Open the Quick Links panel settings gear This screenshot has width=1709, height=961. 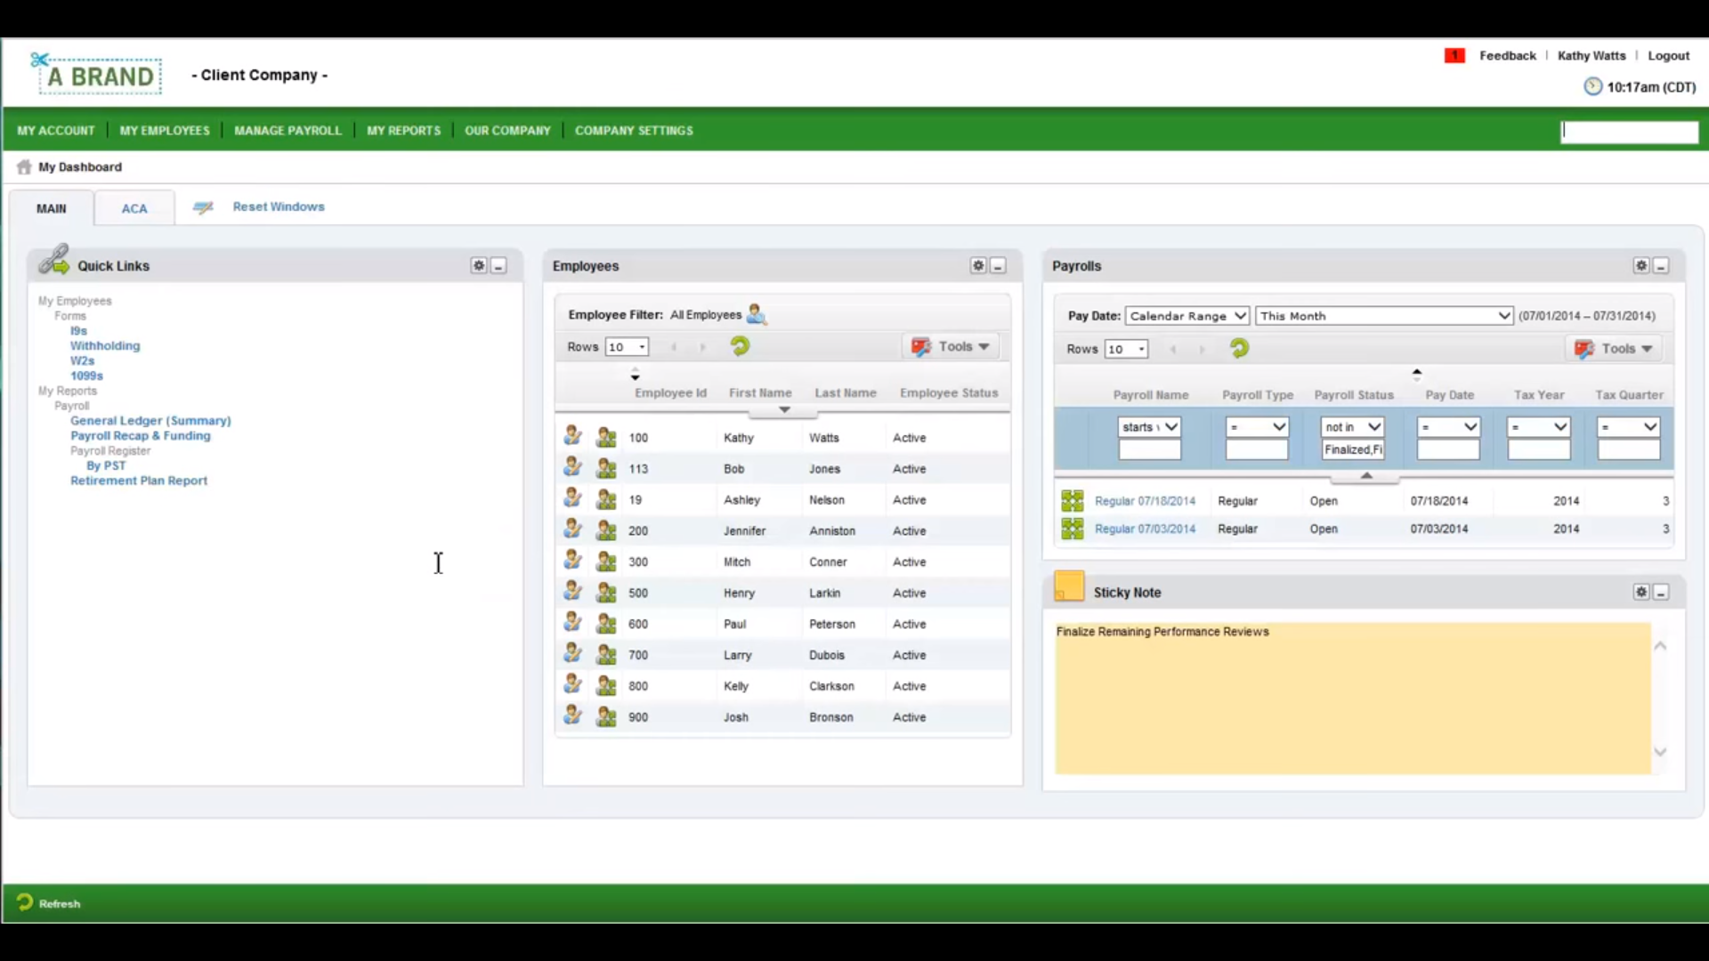479,265
